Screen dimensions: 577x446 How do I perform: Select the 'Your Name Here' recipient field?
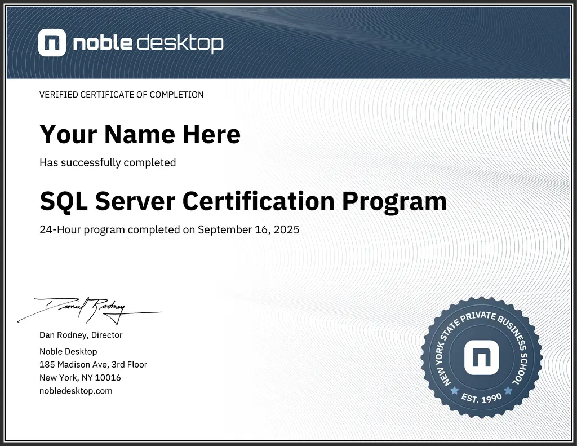click(139, 134)
